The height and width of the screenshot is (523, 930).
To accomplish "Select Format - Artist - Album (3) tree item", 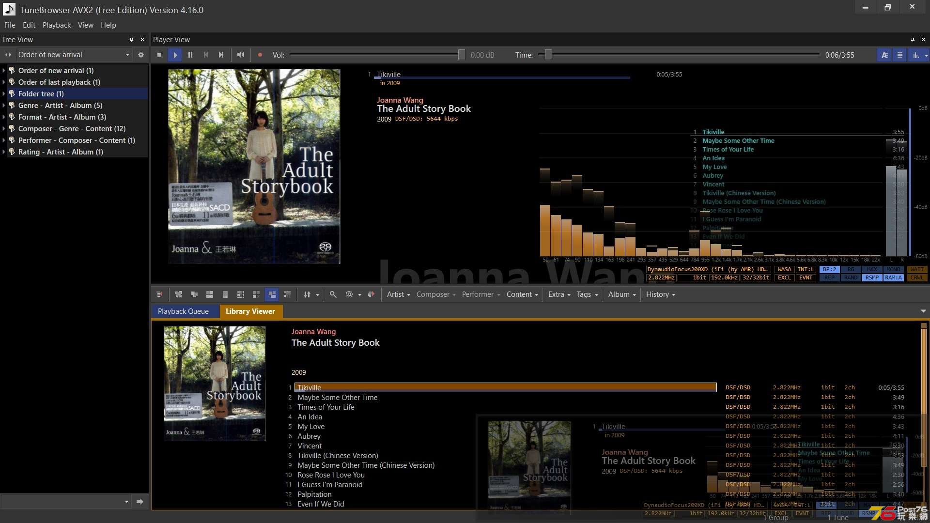I will pos(62,117).
